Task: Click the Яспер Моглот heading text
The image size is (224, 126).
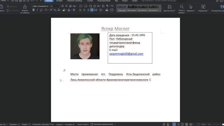Action: point(115,29)
